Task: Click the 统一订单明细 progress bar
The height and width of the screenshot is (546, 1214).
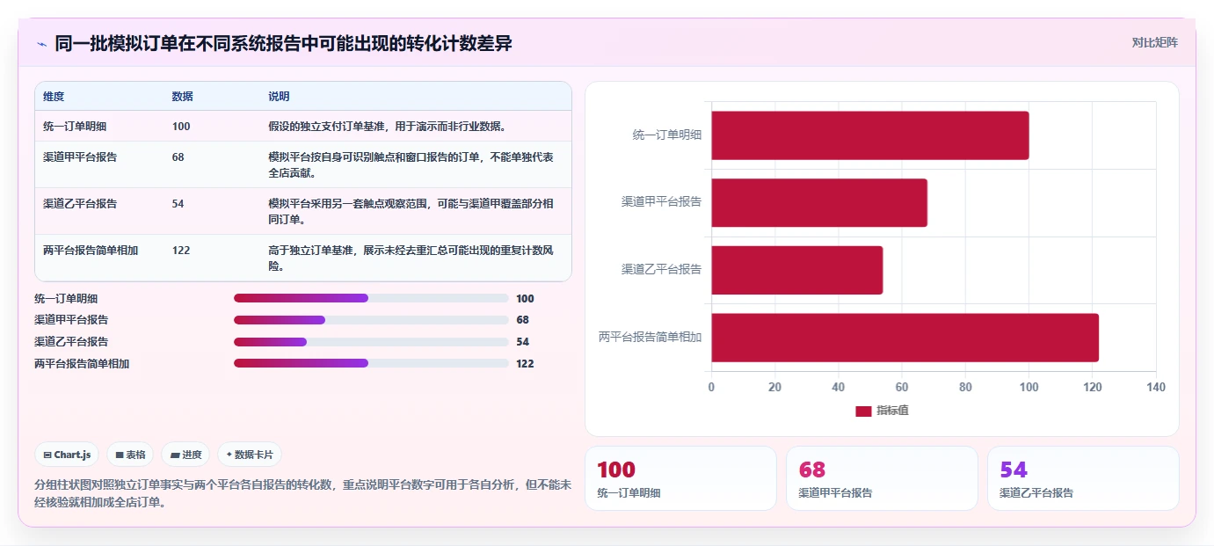Action: (x=371, y=298)
